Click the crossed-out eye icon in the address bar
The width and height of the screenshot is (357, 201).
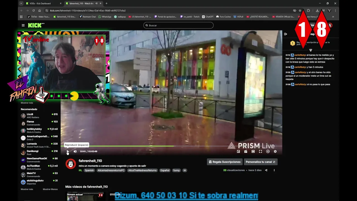pos(295,11)
